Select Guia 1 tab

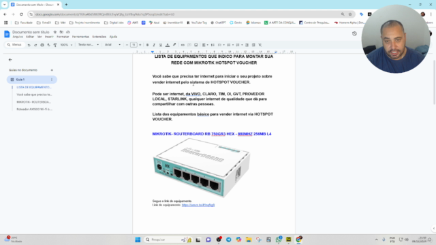(x=32, y=80)
